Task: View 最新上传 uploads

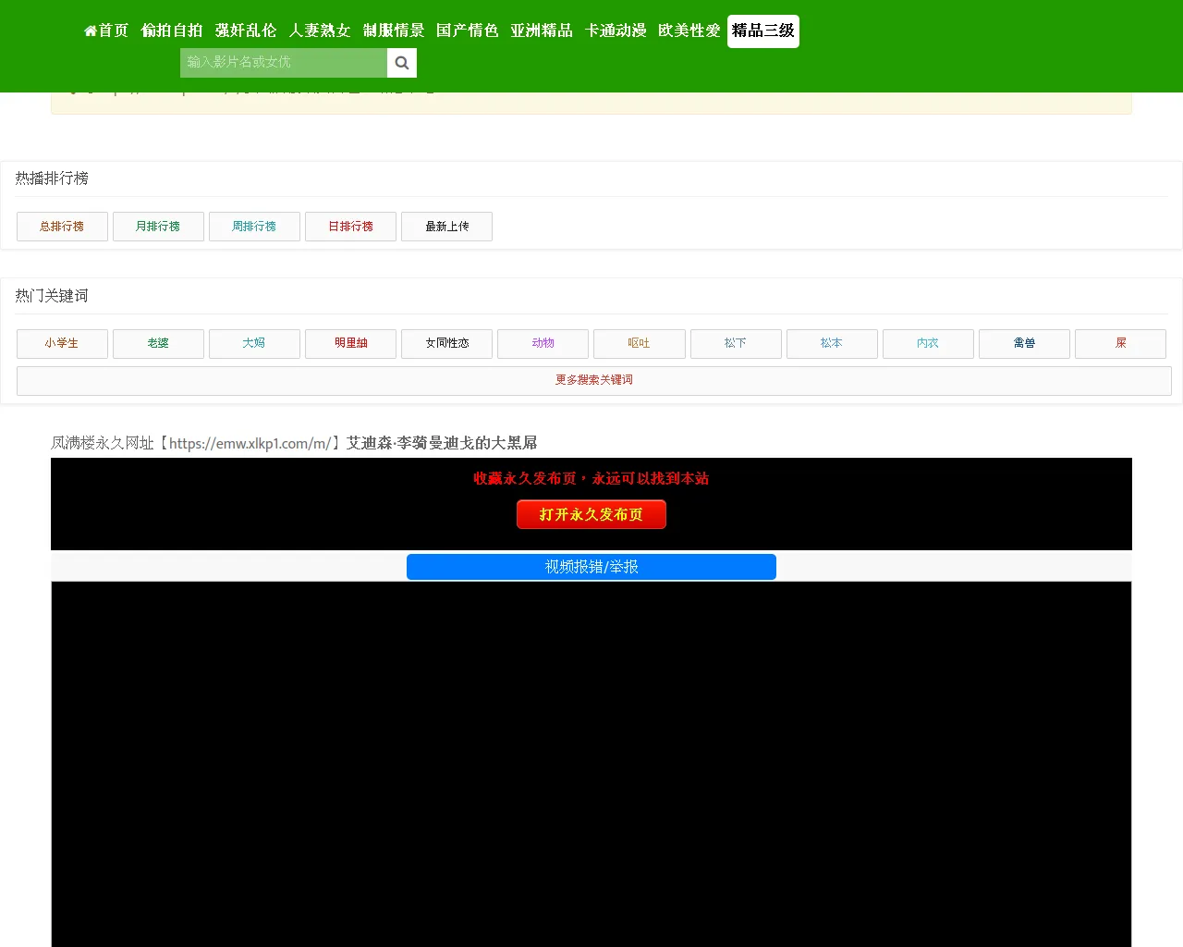Action: pos(447,227)
